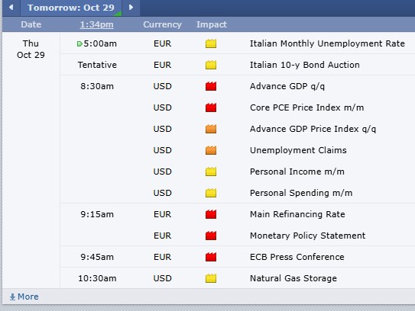
Task: Open Core PCE Price Index m/m event
Action: 306,107
